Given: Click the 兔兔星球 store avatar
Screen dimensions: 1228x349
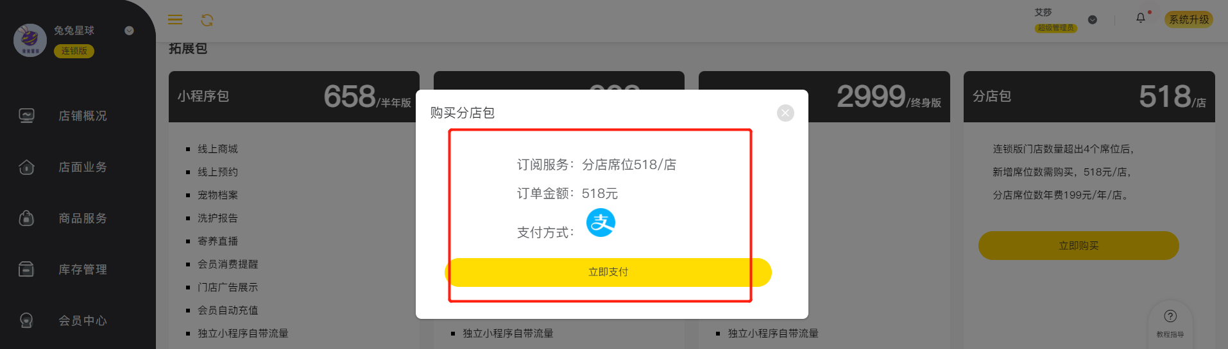Looking at the screenshot, I should [x=30, y=40].
